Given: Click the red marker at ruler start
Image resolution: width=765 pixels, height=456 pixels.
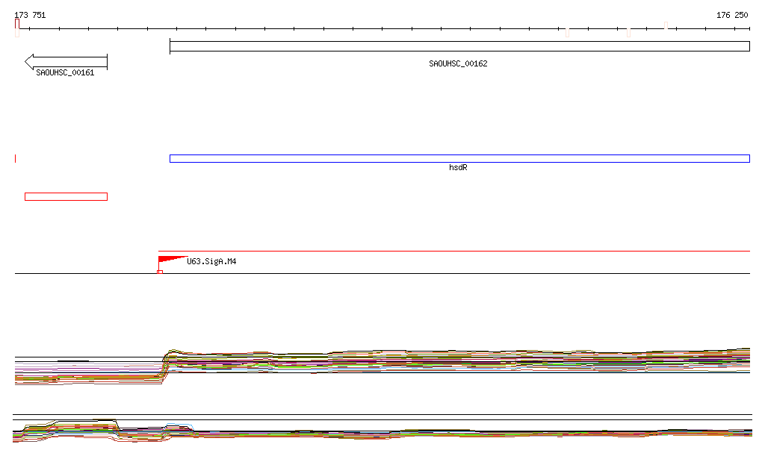Looking at the screenshot, I should (17, 25).
